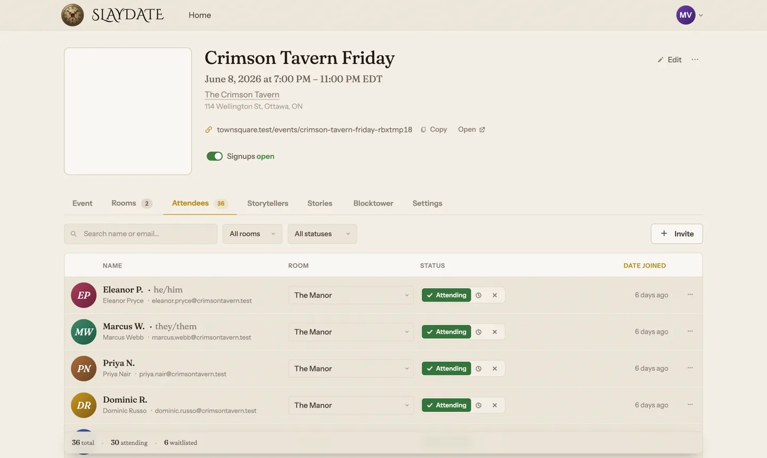Click the Slaydate wordmark
This screenshot has width=767, height=458.
point(128,15)
